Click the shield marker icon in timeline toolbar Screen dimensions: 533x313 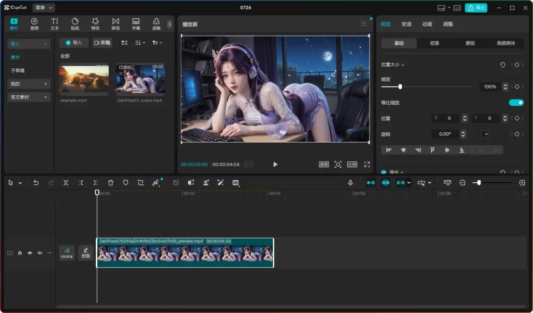click(125, 183)
